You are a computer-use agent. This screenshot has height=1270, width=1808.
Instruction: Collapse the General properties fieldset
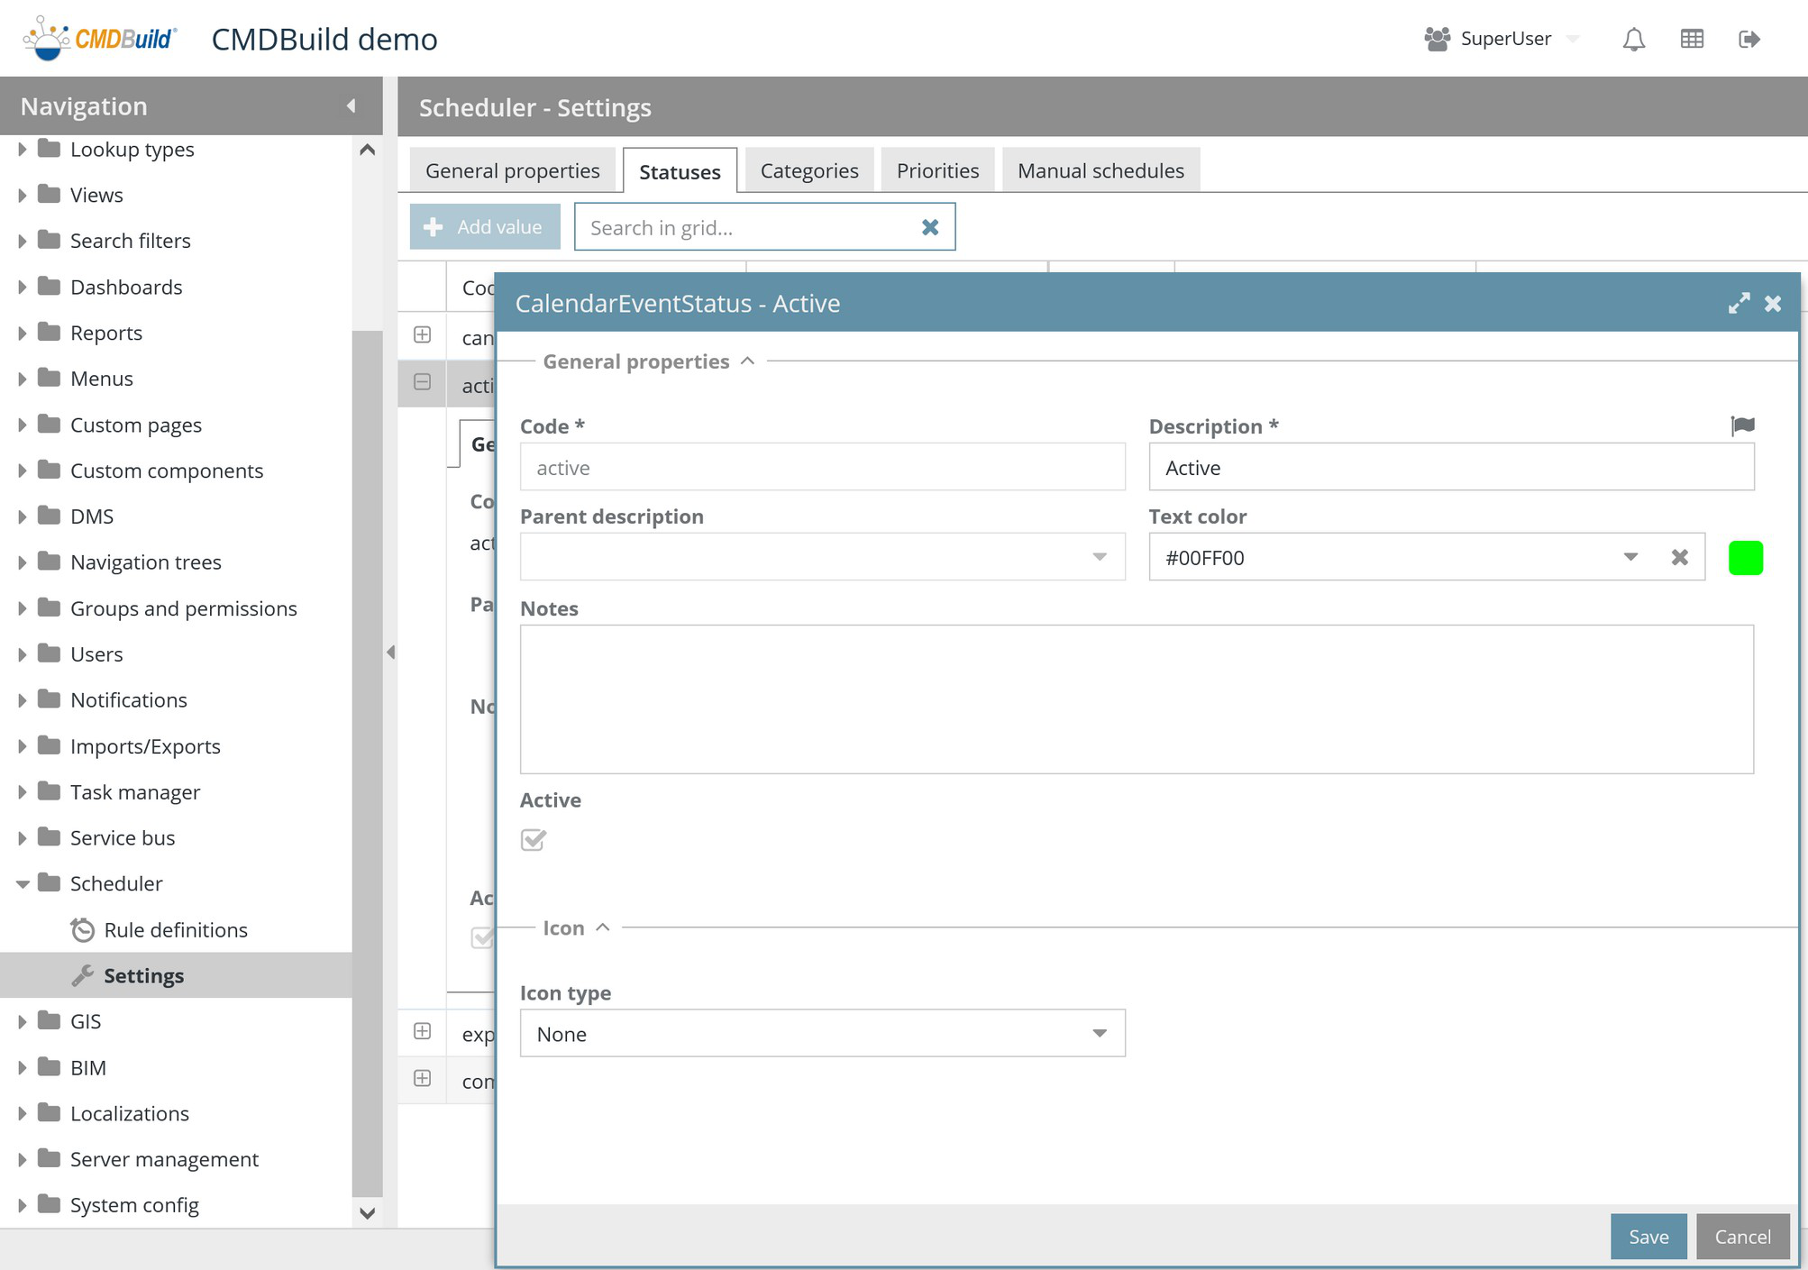[747, 361]
